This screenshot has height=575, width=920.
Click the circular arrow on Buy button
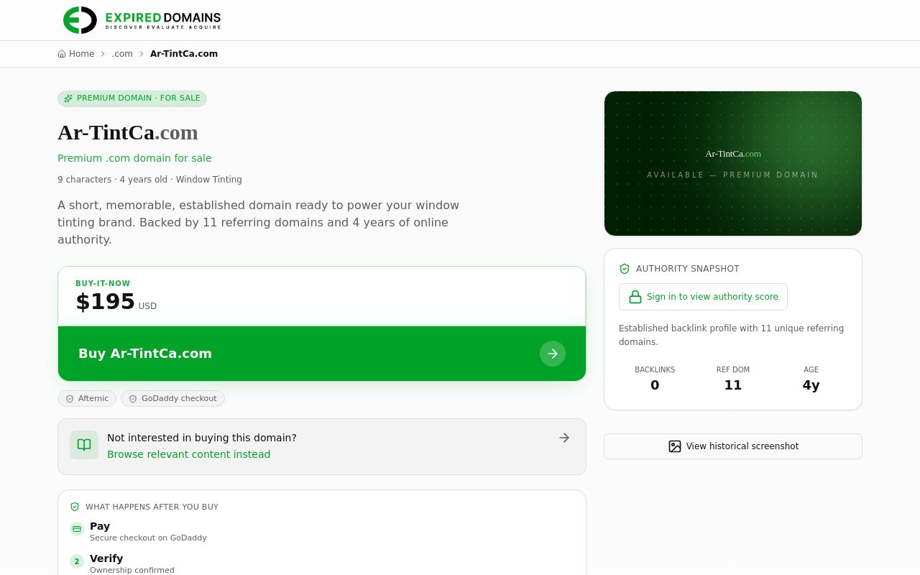pyautogui.click(x=553, y=354)
